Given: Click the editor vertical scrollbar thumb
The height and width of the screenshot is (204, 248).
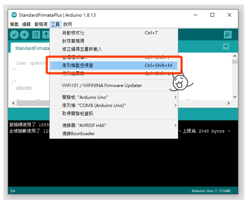Looking at the screenshot, I should pyautogui.click(x=235, y=61).
